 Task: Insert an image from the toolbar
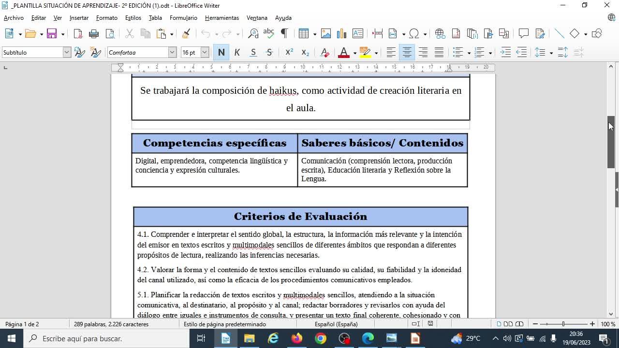[x=326, y=33]
